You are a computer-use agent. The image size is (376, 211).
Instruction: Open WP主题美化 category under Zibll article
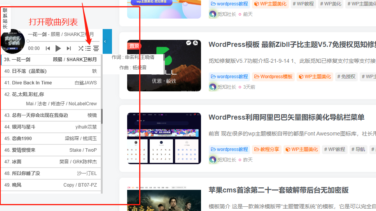315,77
